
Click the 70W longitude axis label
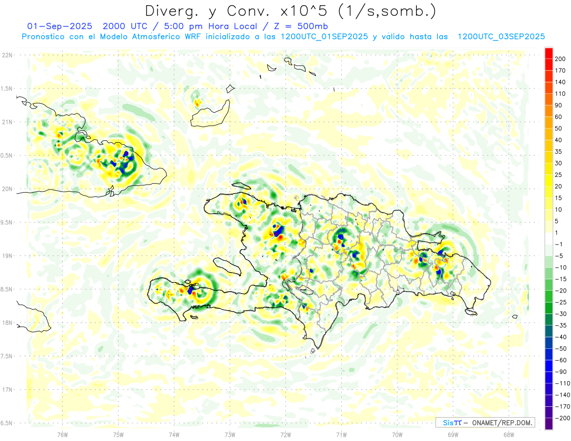click(x=397, y=434)
